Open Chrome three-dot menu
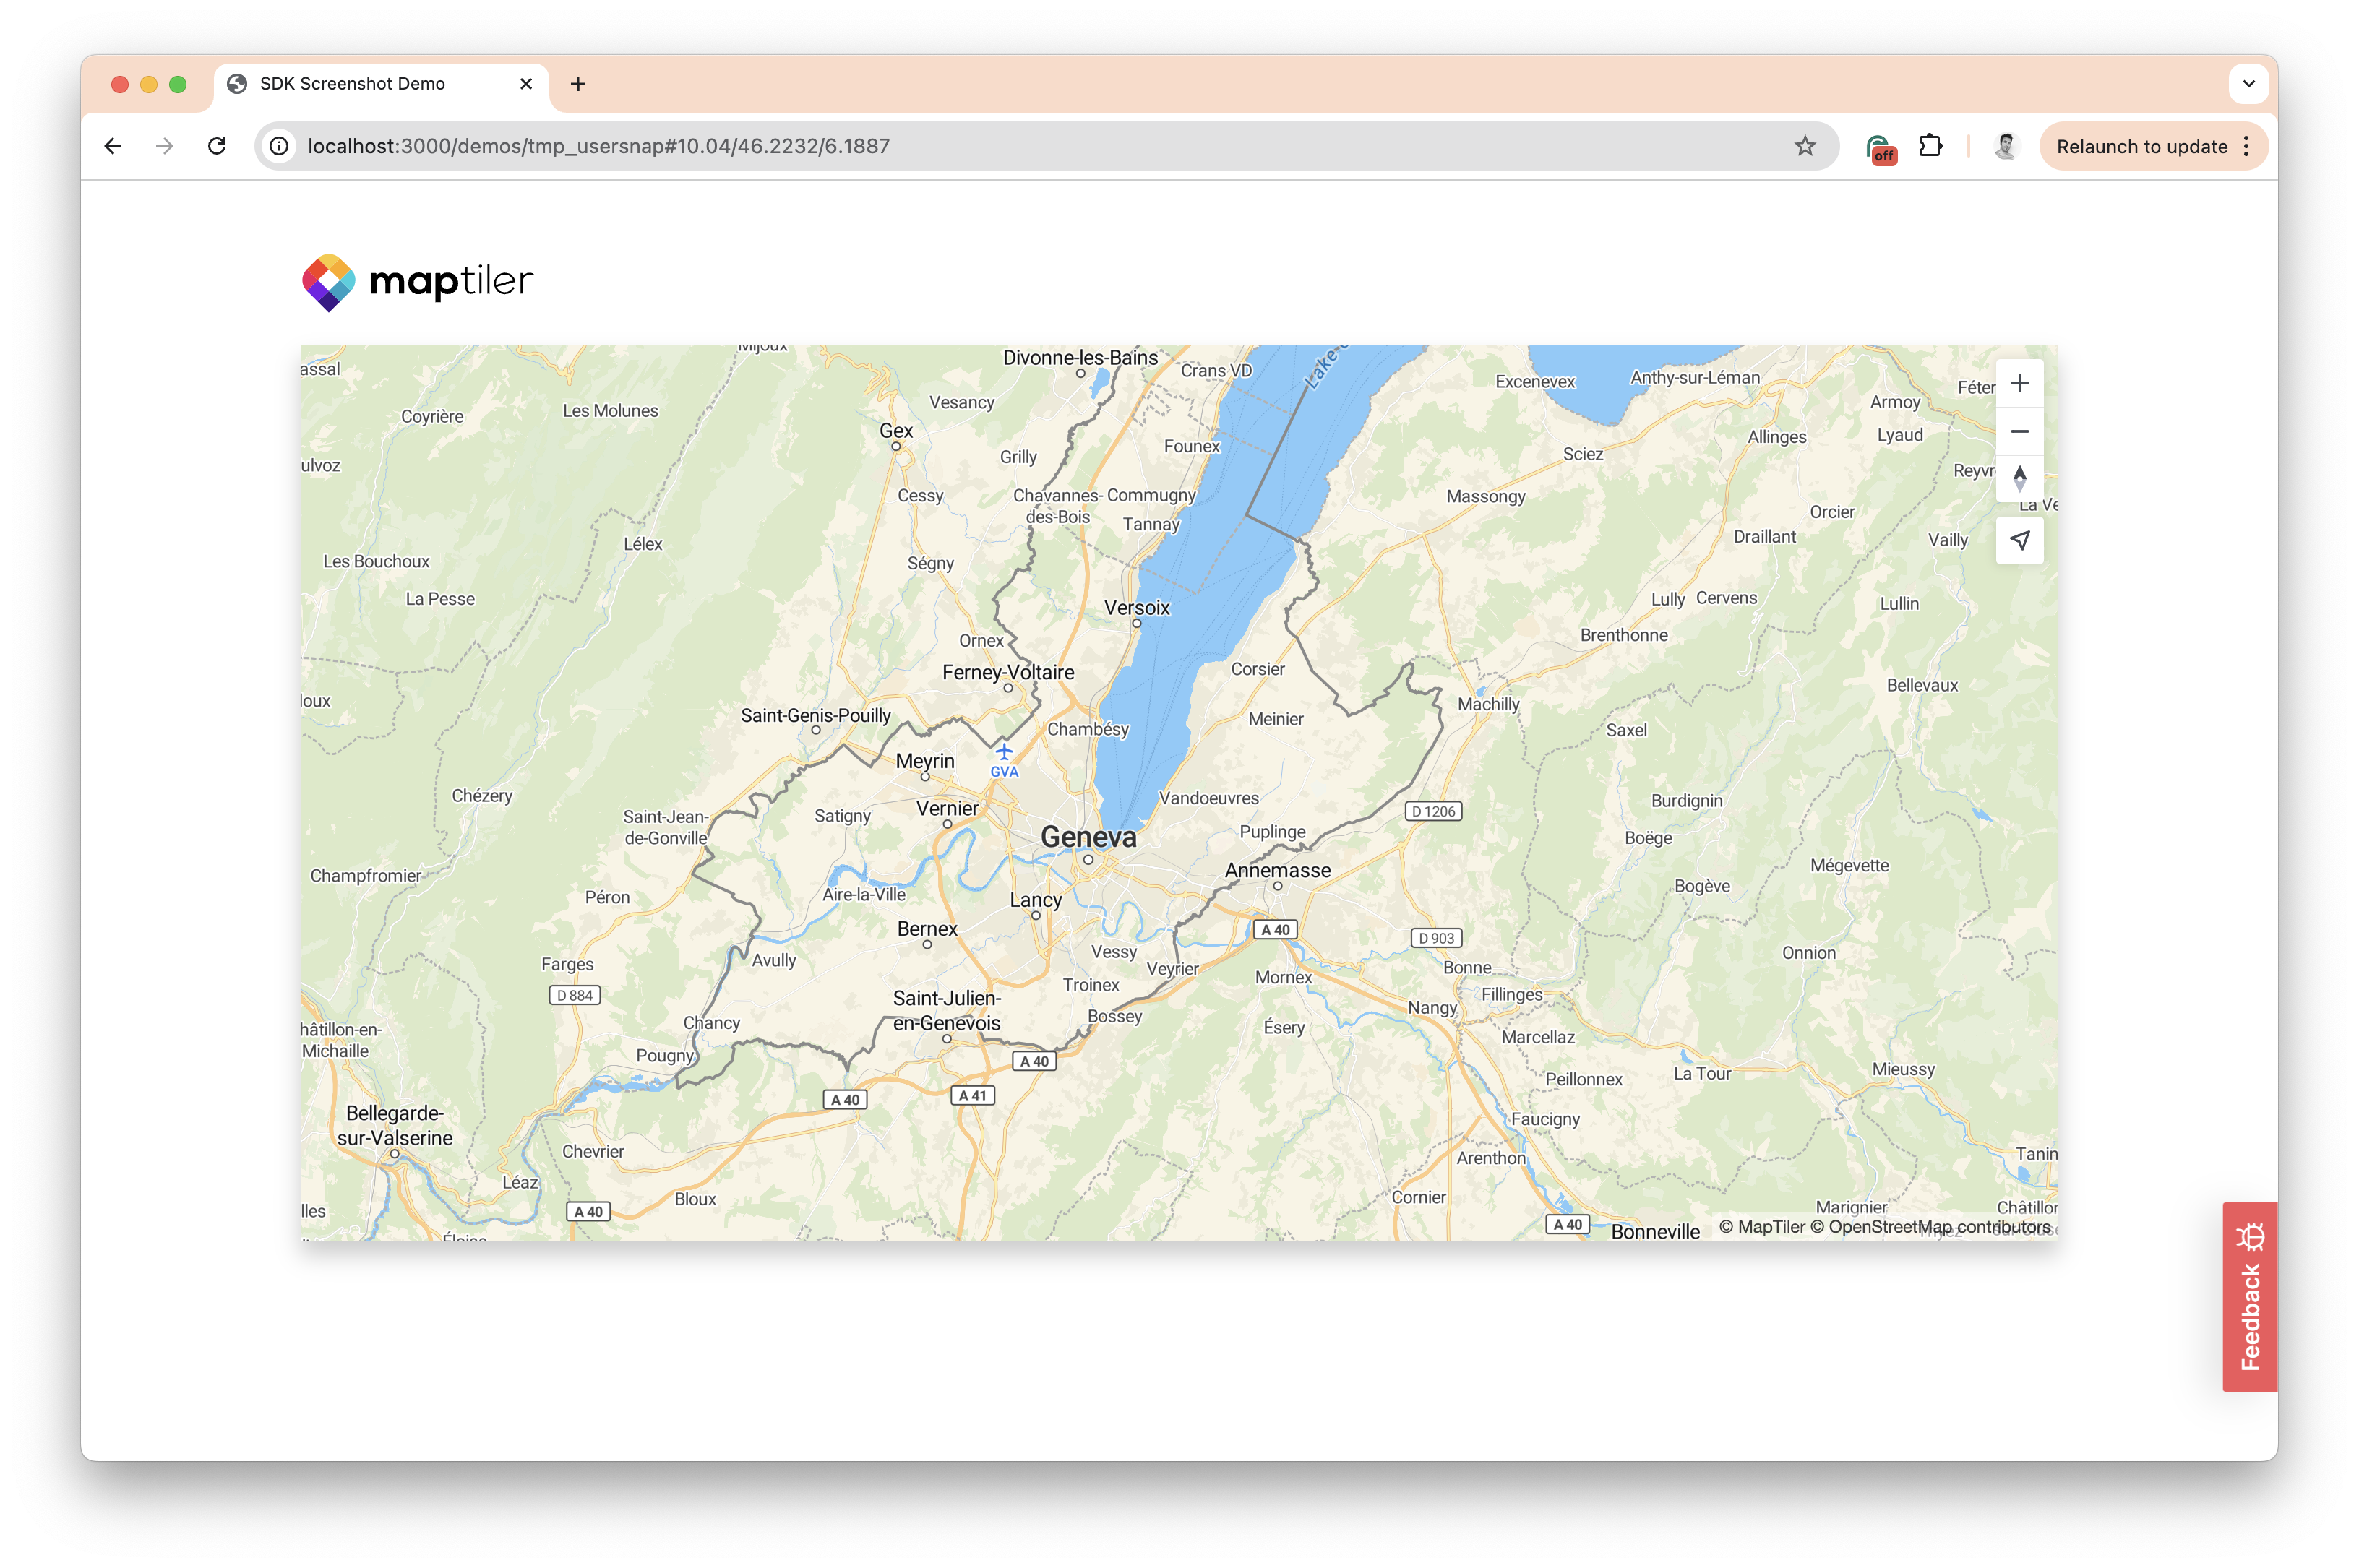The height and width of the screenshot is (1568, 2359). pyautogui.click(x=2246, y=146)
